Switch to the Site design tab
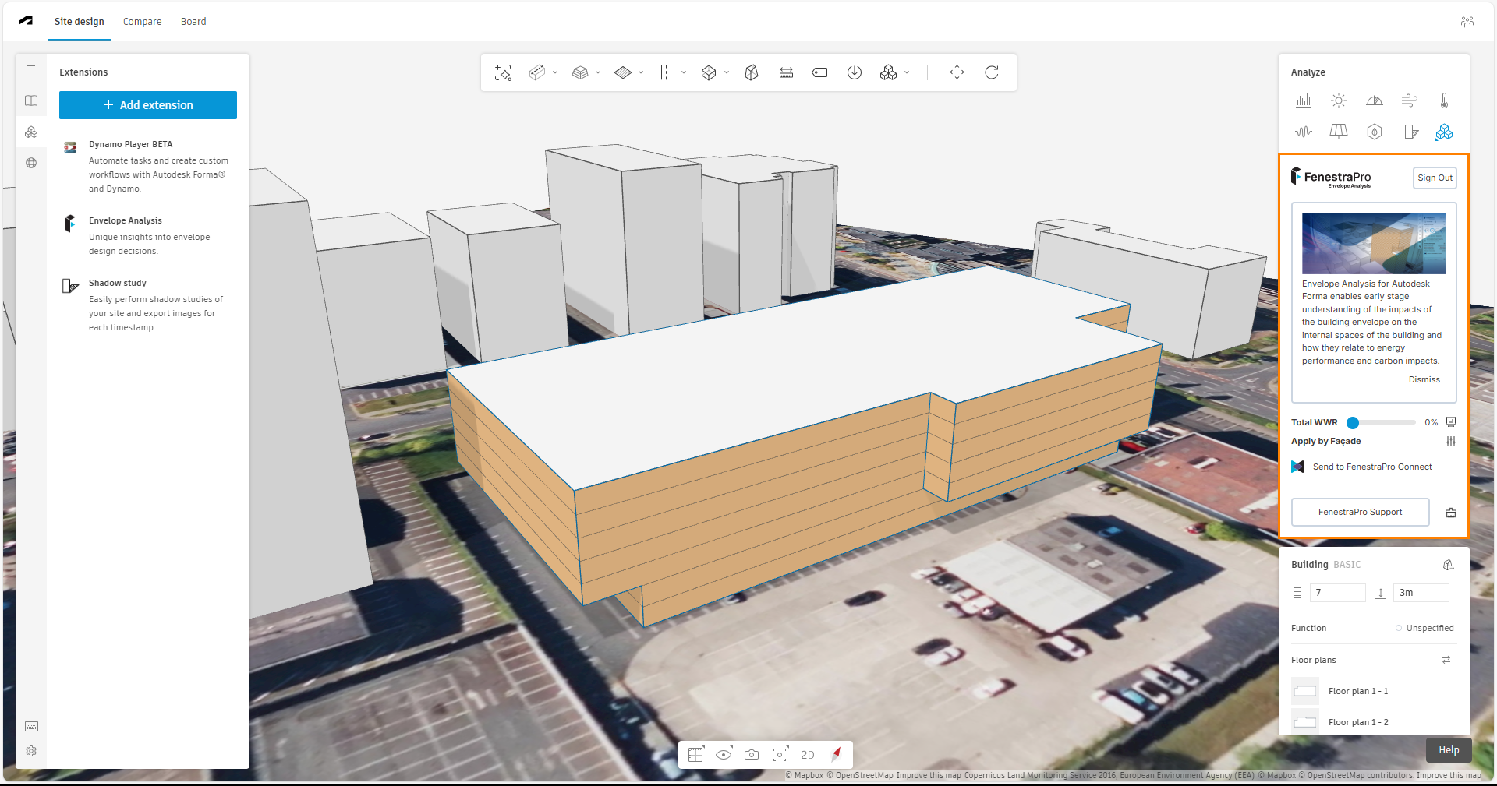The image size is (1497, 786). click(79, 21)
